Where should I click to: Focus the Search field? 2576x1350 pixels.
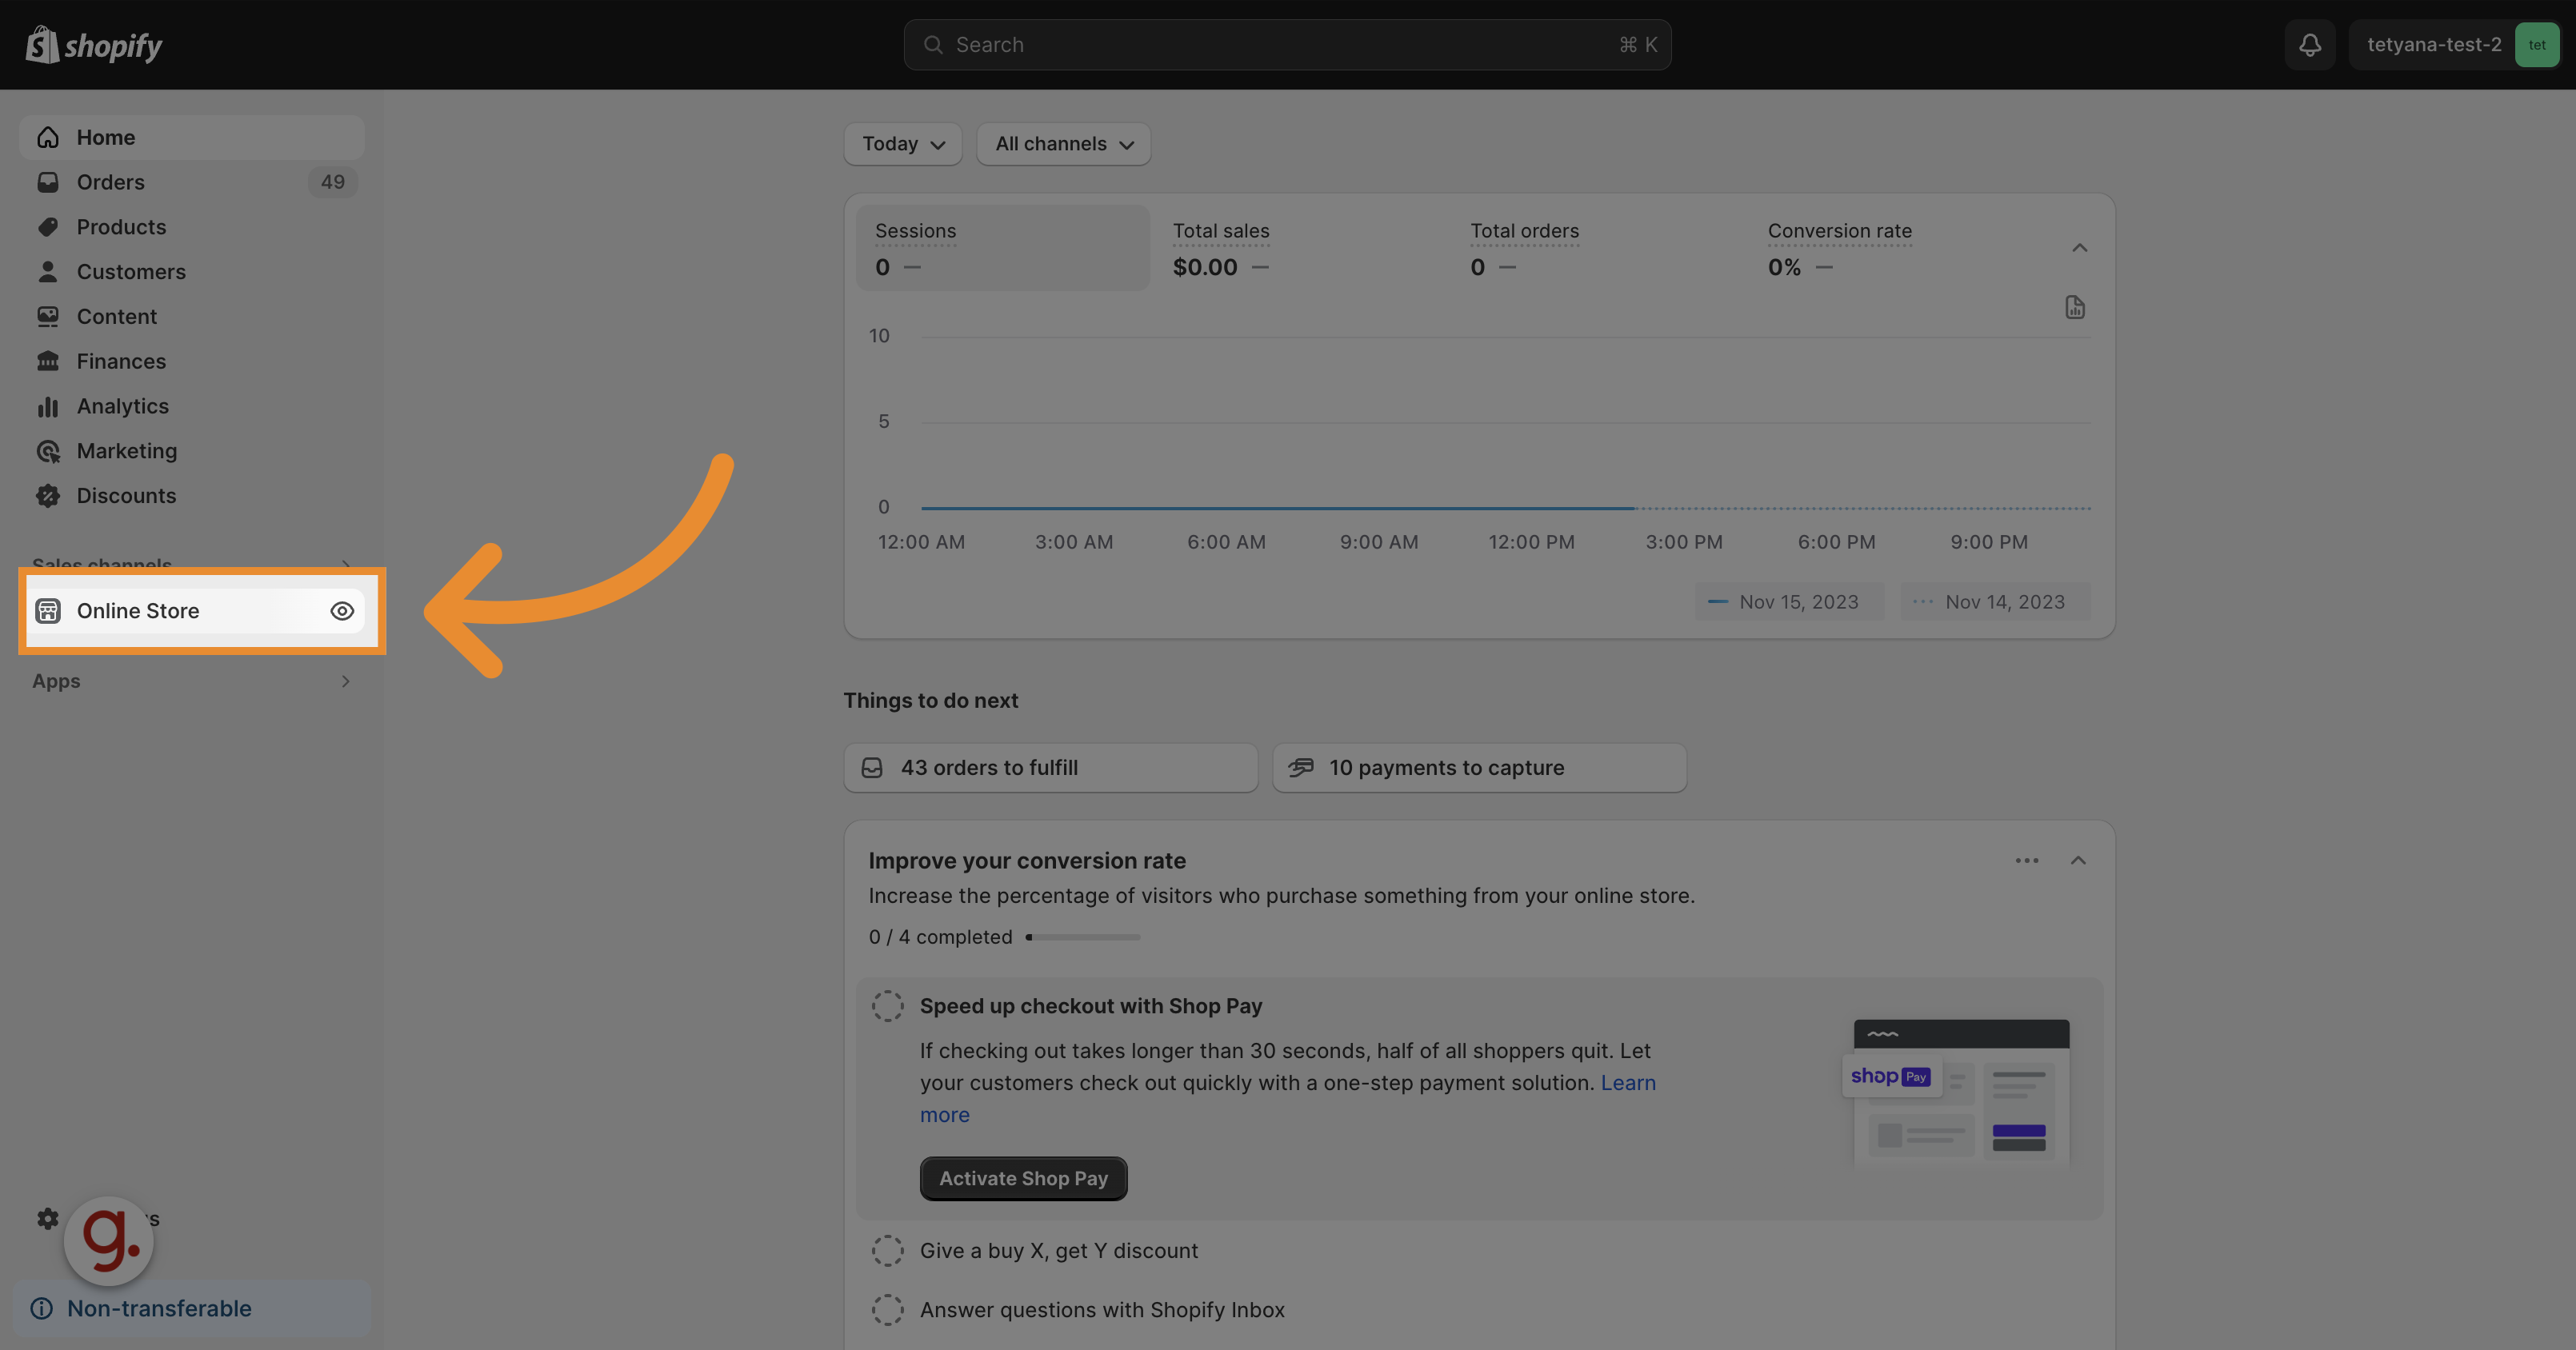pyautogui.click(x=1287, y=45)
